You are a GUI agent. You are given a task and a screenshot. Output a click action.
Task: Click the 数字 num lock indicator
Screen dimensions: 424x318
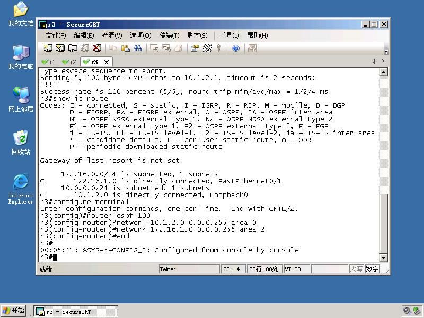[372, 269]
